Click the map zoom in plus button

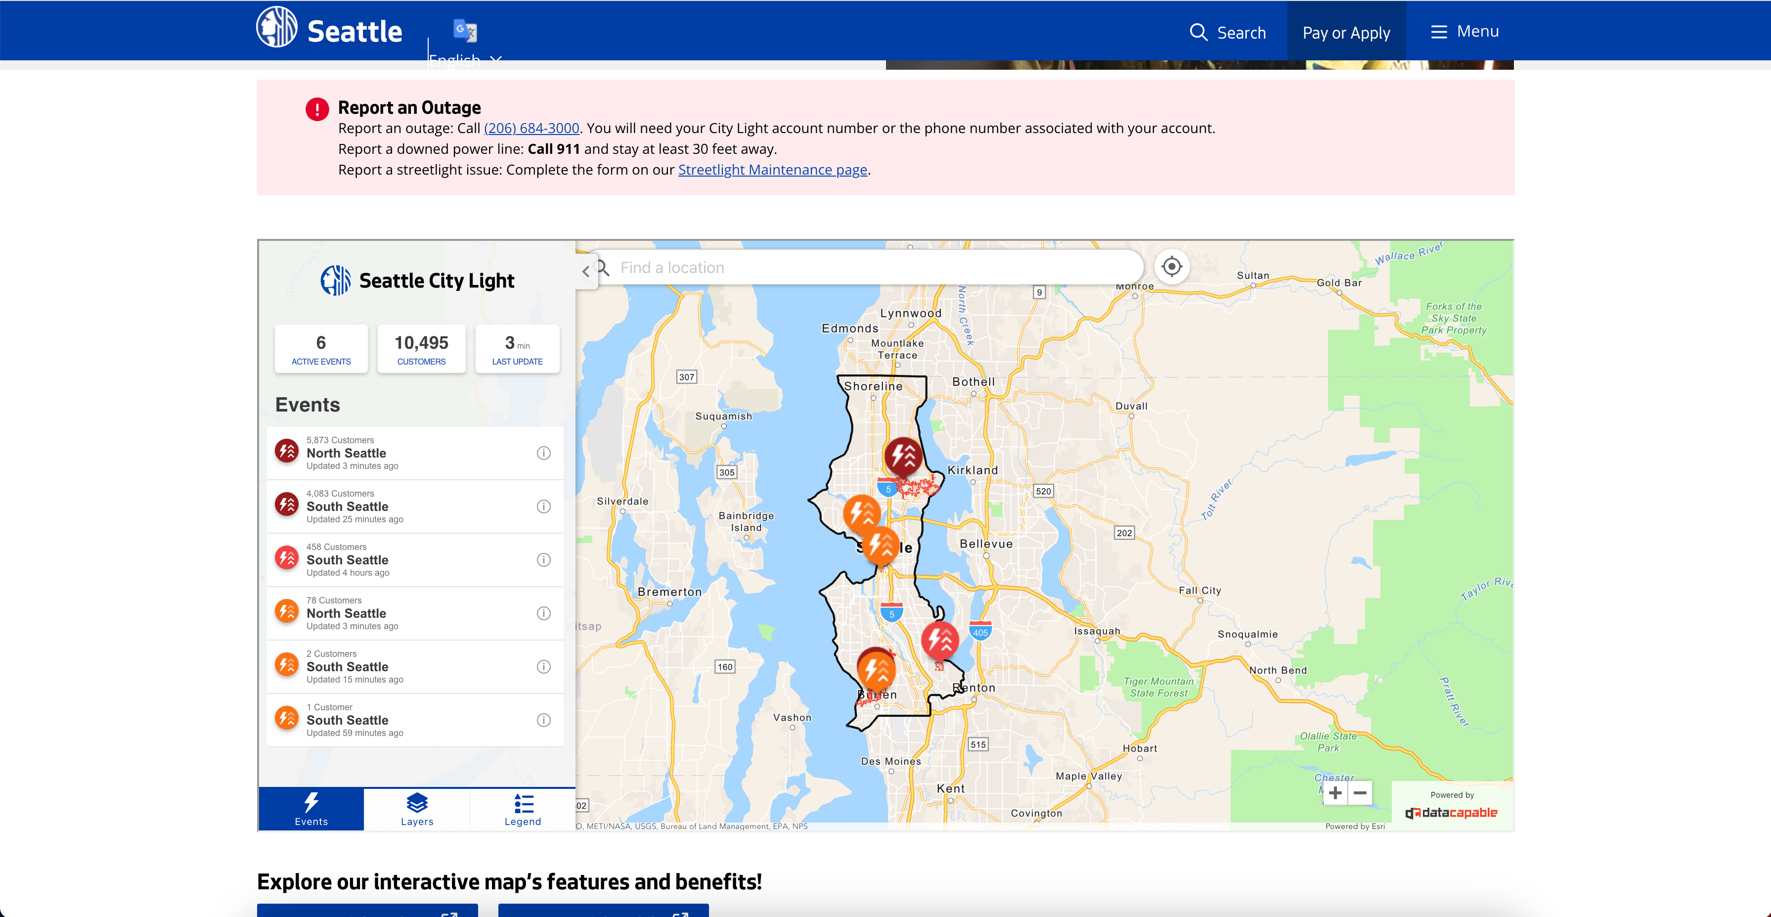point(1335,792)
